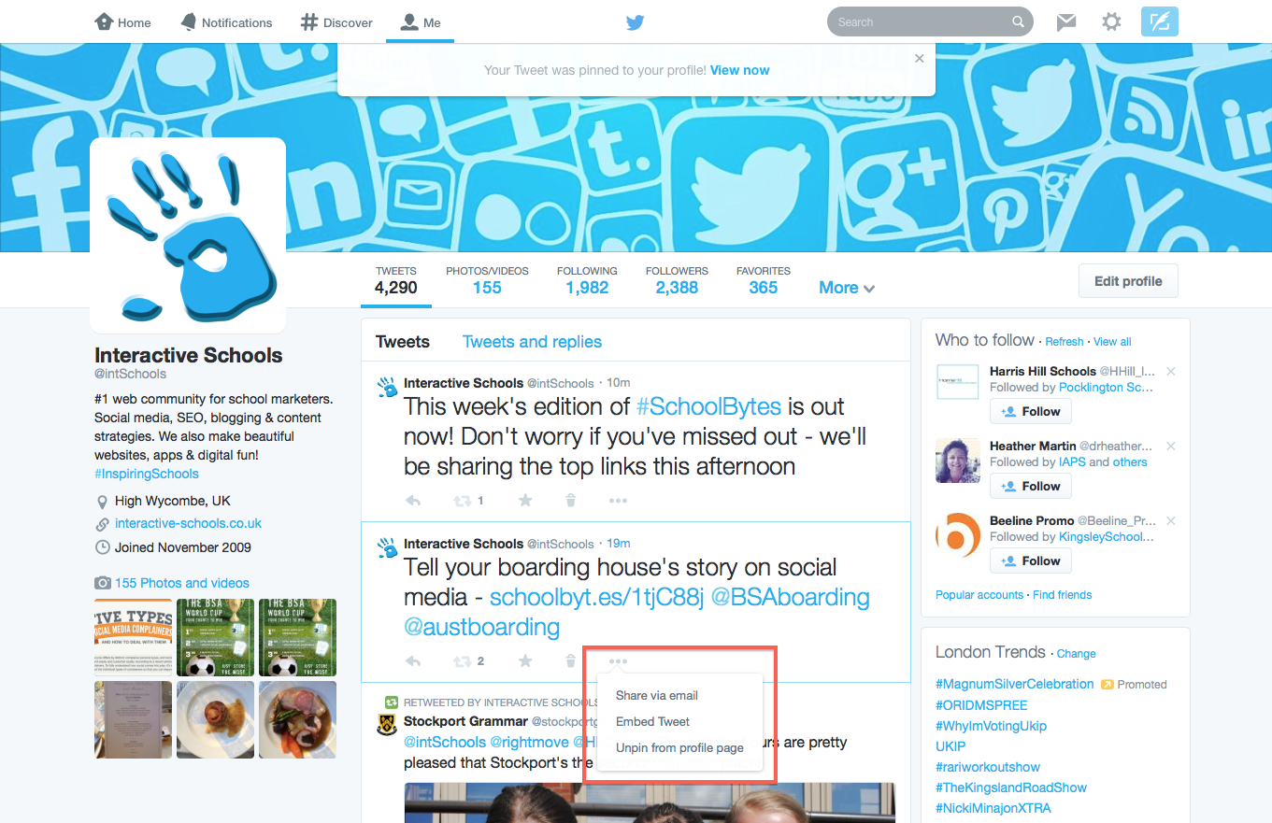
Task: Delete the boarding house's story tweet
Action: pos(571,661)
